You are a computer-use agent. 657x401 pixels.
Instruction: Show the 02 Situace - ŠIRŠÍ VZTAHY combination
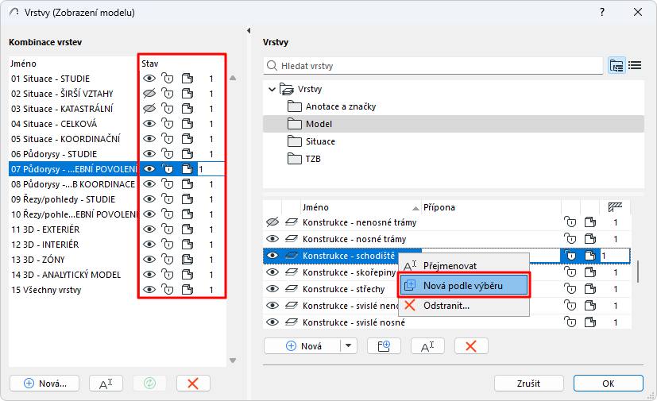tap(149, 94)
